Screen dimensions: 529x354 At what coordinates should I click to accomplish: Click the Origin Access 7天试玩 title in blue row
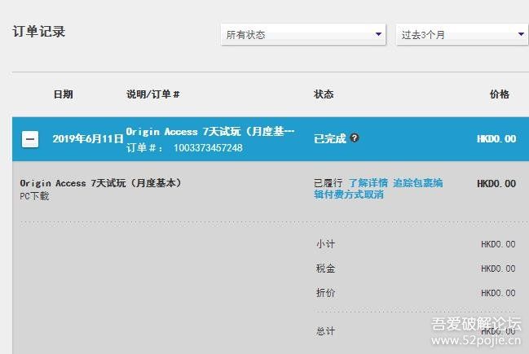tap(210, 131)
